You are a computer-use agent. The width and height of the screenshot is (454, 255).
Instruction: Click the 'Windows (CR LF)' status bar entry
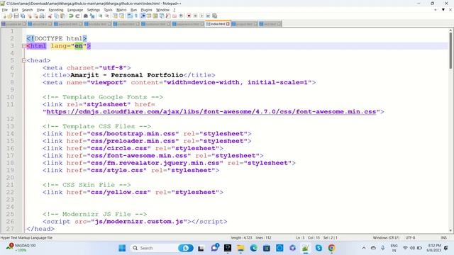386,238
